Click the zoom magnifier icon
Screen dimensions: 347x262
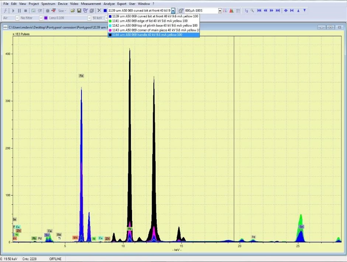253,11
